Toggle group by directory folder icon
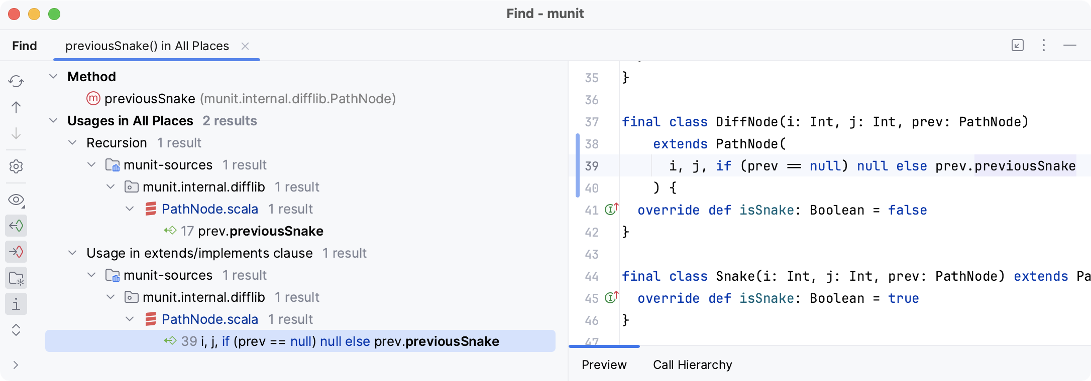This screenshot has height=381, width=1091. click(16, 278)
